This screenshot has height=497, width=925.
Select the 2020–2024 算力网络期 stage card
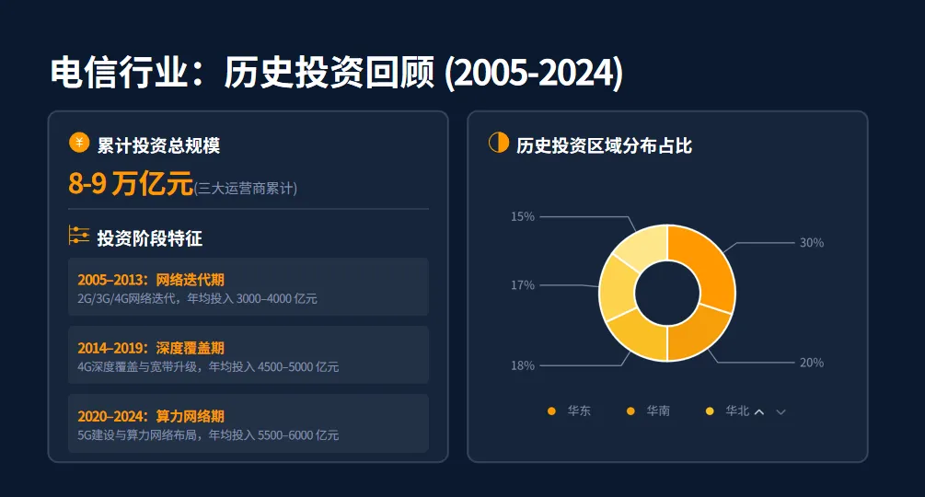[249, 423]
